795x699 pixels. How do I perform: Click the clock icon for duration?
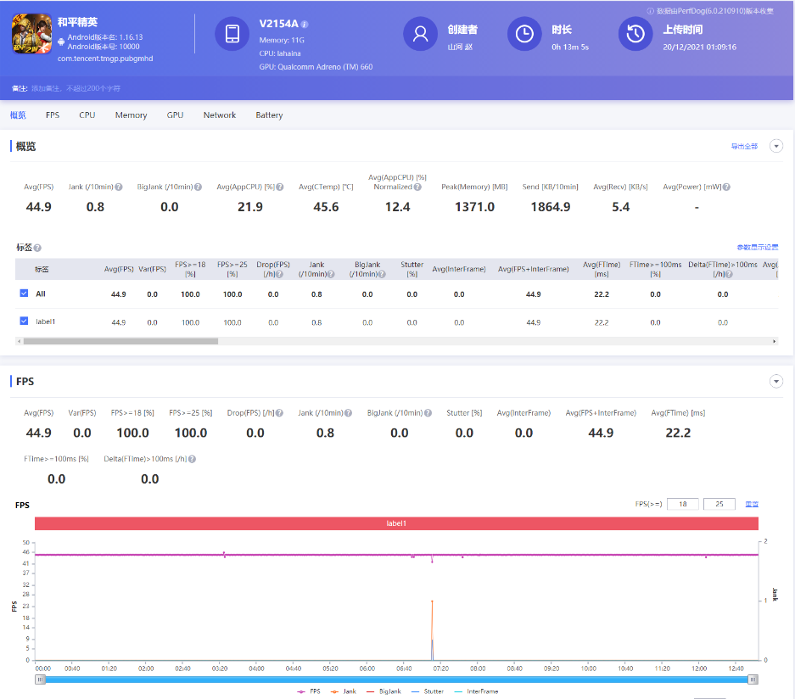[524, 34]
